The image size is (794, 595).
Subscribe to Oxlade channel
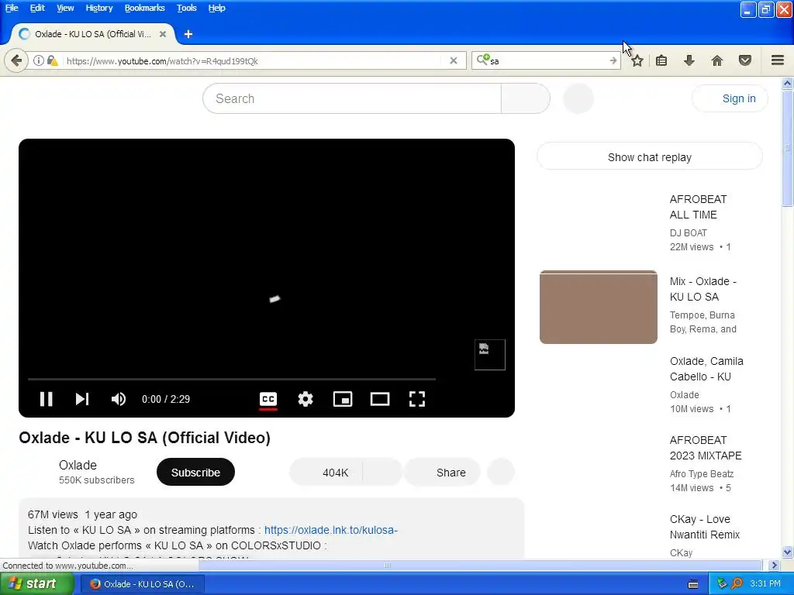click(x=195, y=472)
